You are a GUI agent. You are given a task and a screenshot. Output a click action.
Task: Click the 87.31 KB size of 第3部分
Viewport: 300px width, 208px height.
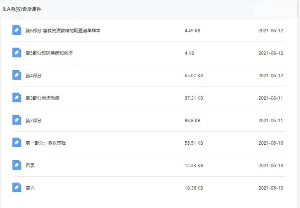tap(194, 98)
